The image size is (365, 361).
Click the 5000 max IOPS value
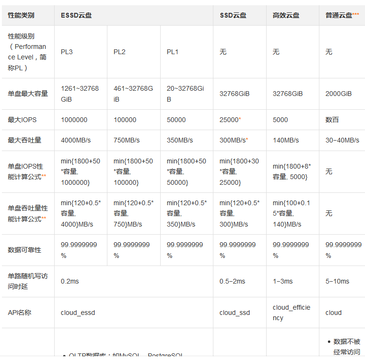tap(280, 120)
